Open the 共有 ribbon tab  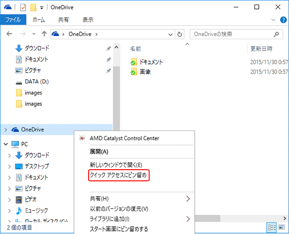click(63, 20)
